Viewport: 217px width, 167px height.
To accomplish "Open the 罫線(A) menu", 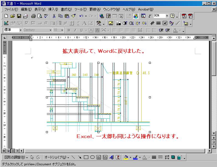I will click(95, 9).
